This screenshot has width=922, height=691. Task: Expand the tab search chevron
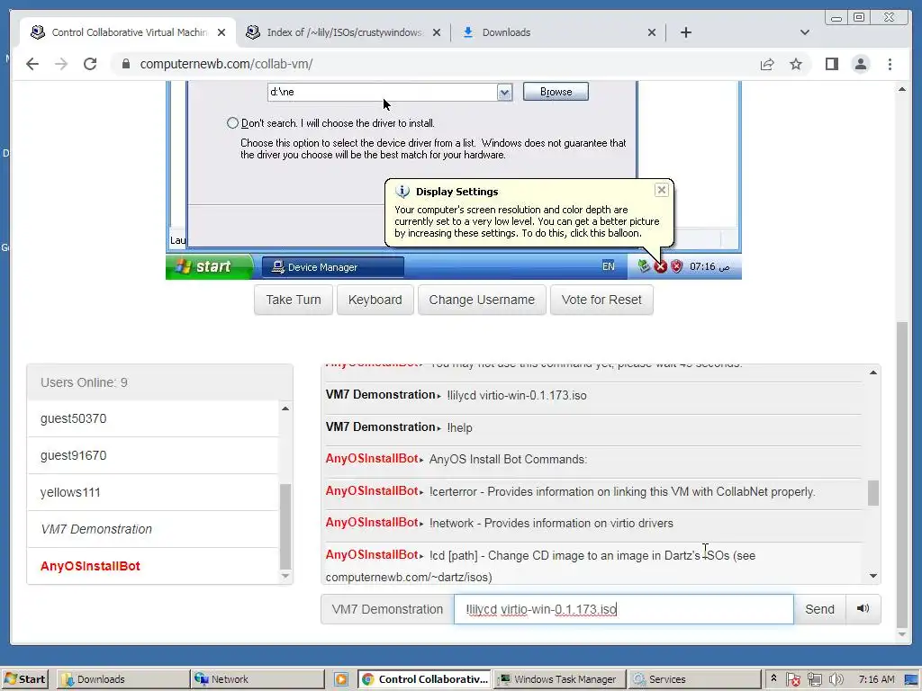click(x=805, y=32)
